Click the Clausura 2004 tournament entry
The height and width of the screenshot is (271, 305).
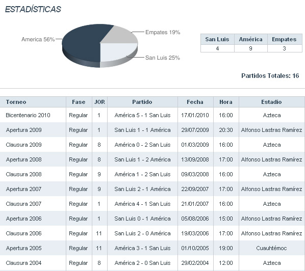click(24, 263)
